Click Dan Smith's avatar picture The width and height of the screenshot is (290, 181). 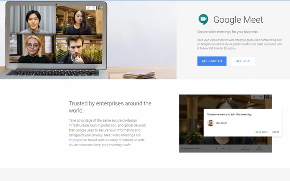211,123
